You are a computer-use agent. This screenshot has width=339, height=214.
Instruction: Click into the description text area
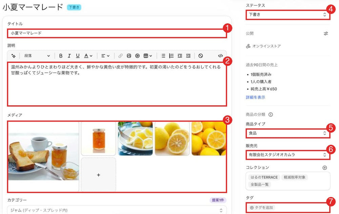point(117,84)
